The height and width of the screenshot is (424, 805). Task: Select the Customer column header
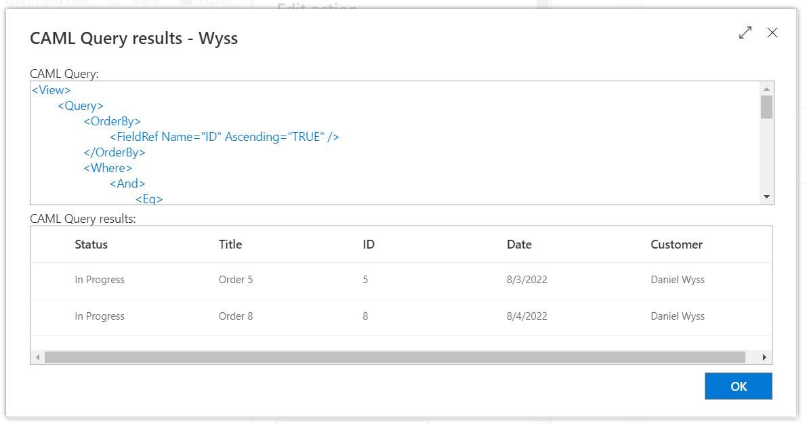pos(676,244)
